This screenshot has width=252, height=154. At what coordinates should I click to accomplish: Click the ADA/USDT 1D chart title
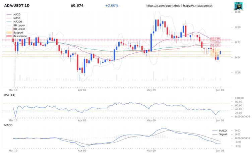(x=17, y=6)
